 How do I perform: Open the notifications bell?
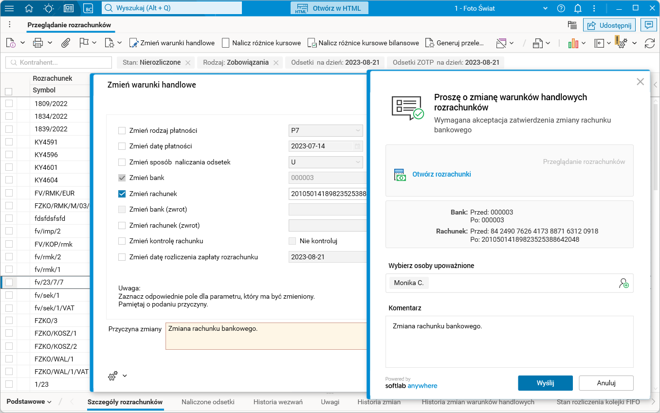click(578, 8)
